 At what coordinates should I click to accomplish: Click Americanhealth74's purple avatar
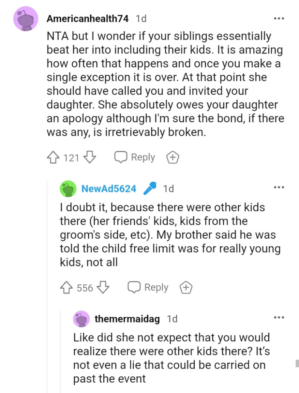pyautogui.click(x=26, y=19)
